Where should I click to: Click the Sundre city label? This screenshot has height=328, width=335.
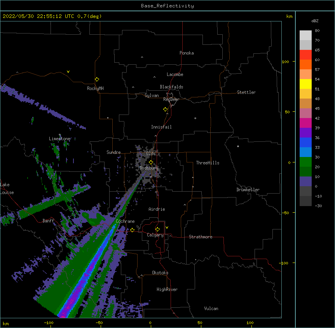coord(113,152)
